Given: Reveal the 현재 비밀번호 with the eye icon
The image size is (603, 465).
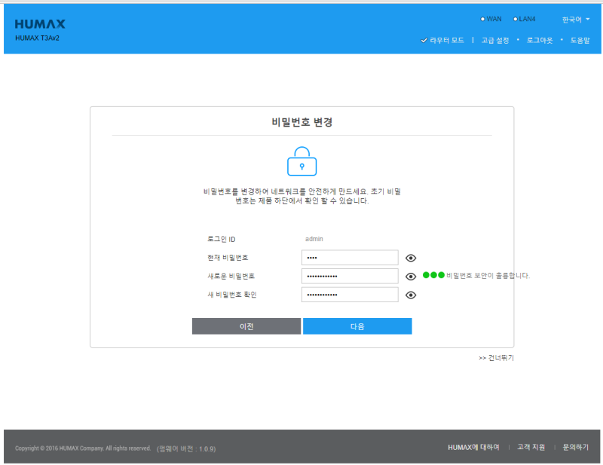Looking at the screenshot, I should point(410,258).
